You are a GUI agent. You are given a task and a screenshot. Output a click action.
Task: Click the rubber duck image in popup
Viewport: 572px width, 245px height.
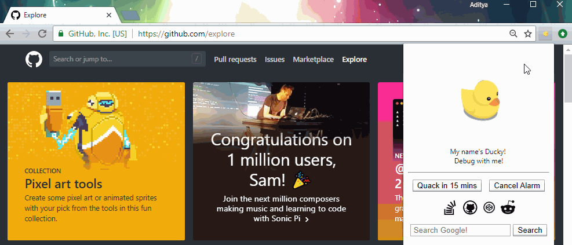point(480,101)
